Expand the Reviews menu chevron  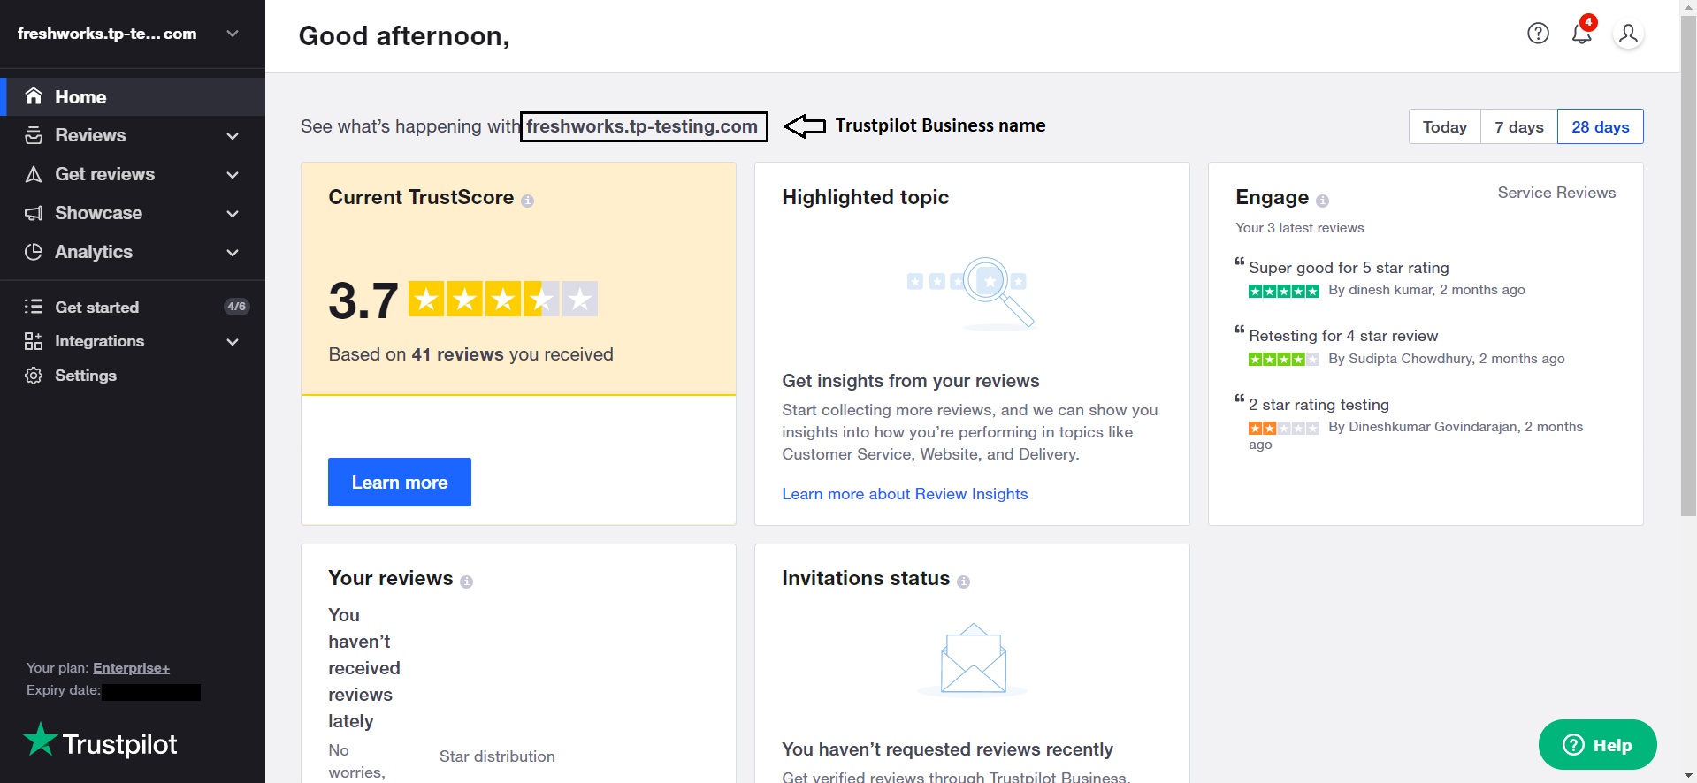[233, 135]
